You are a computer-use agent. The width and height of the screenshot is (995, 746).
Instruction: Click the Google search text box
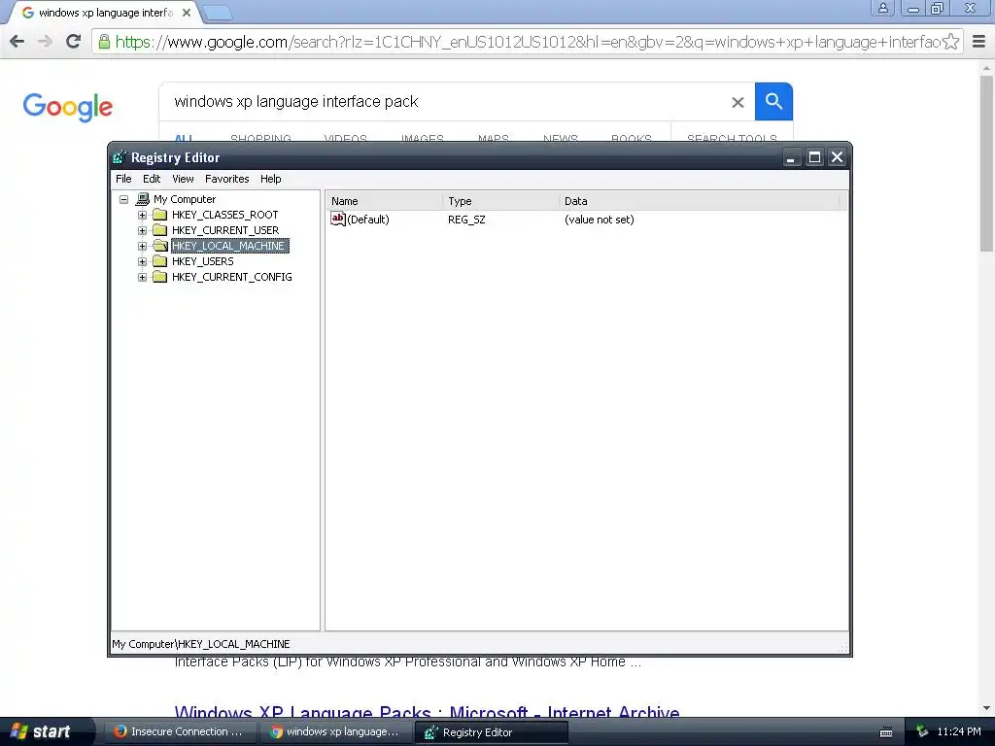(x=444, y=101)
